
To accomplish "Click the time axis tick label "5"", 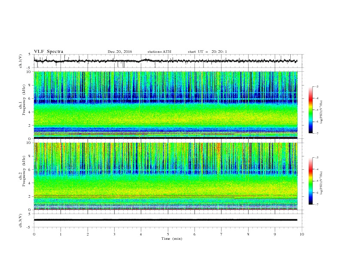I will 168,234.
